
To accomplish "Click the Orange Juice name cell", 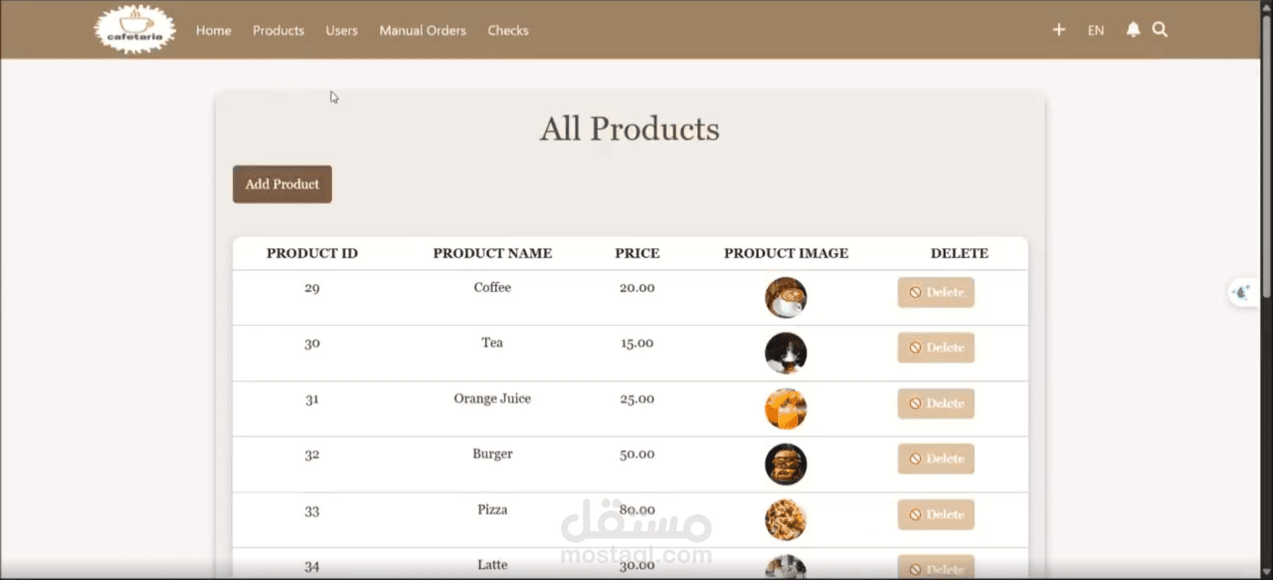I will (x=493, y=398).
